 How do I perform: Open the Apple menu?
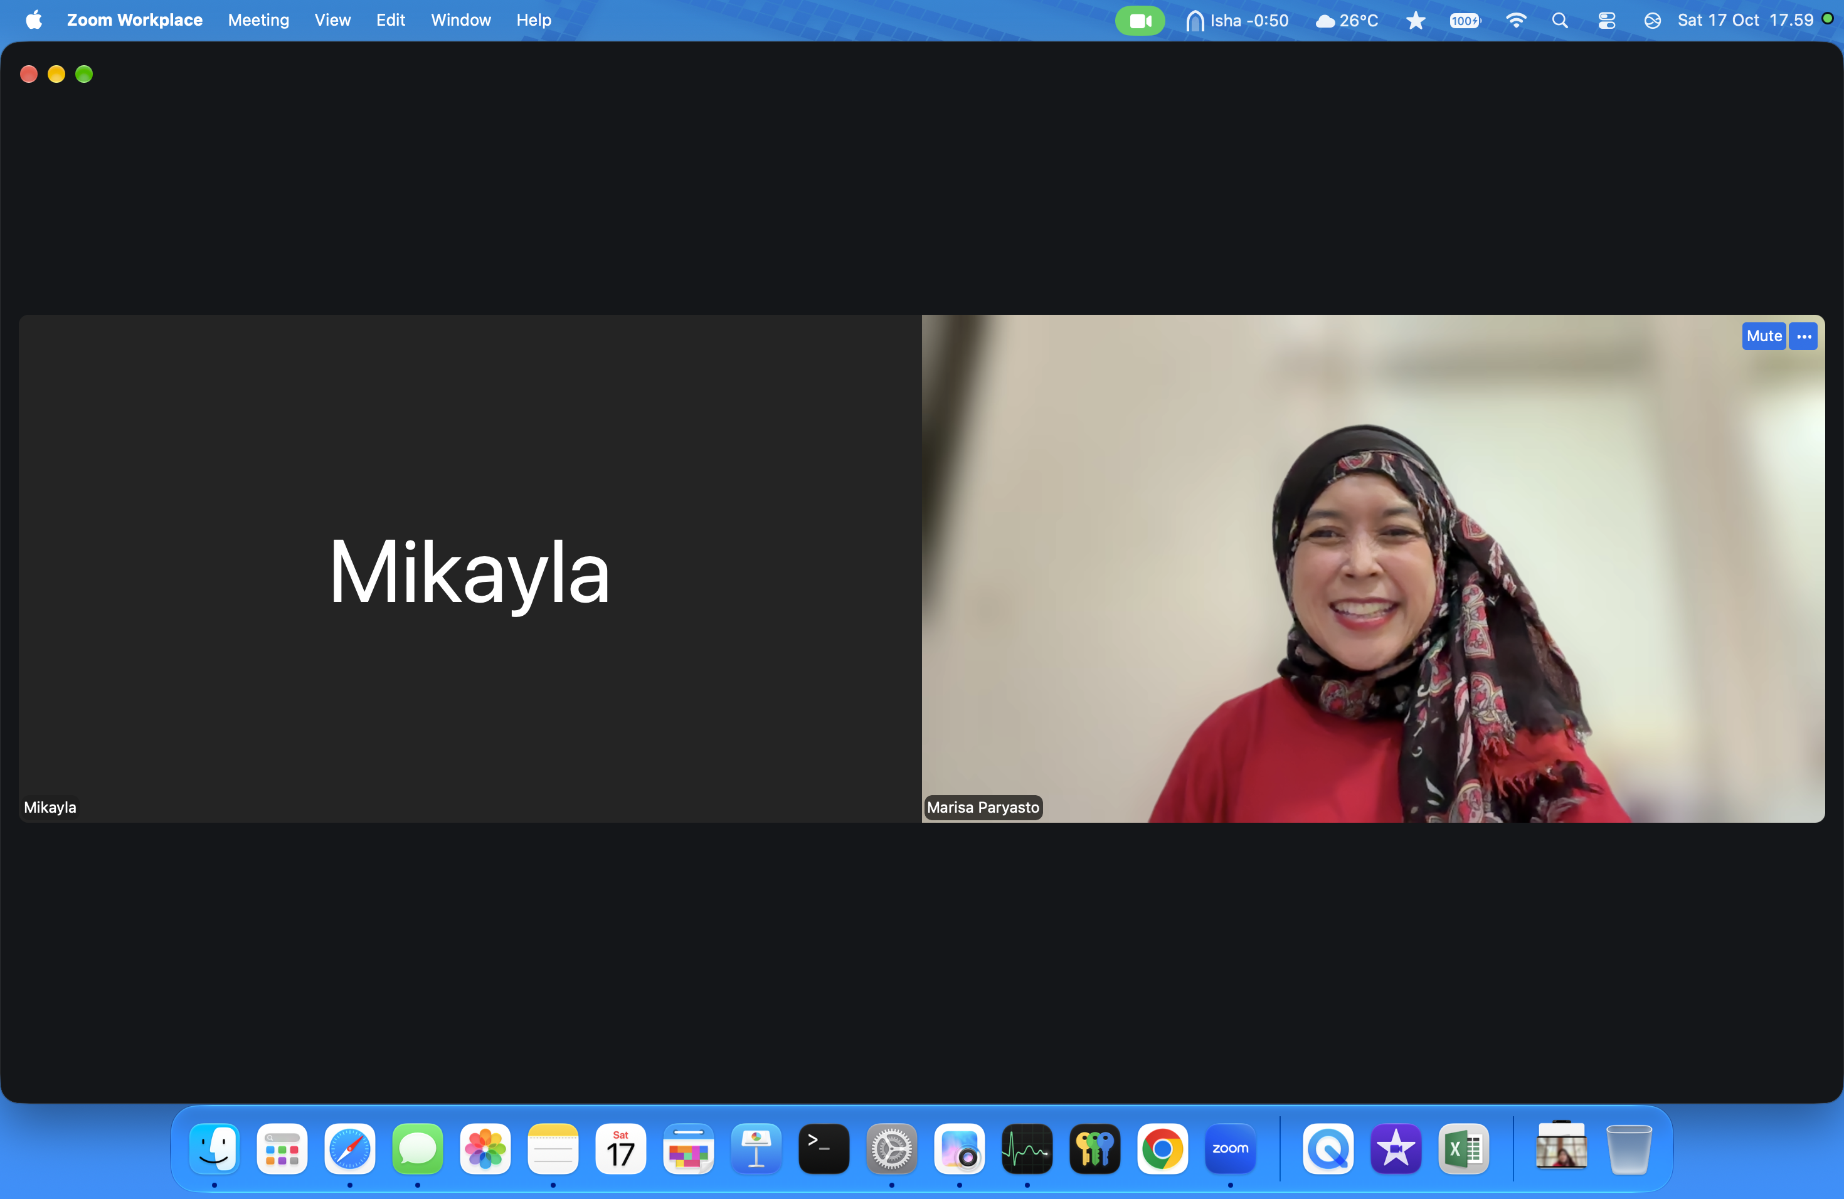point(33,20)
